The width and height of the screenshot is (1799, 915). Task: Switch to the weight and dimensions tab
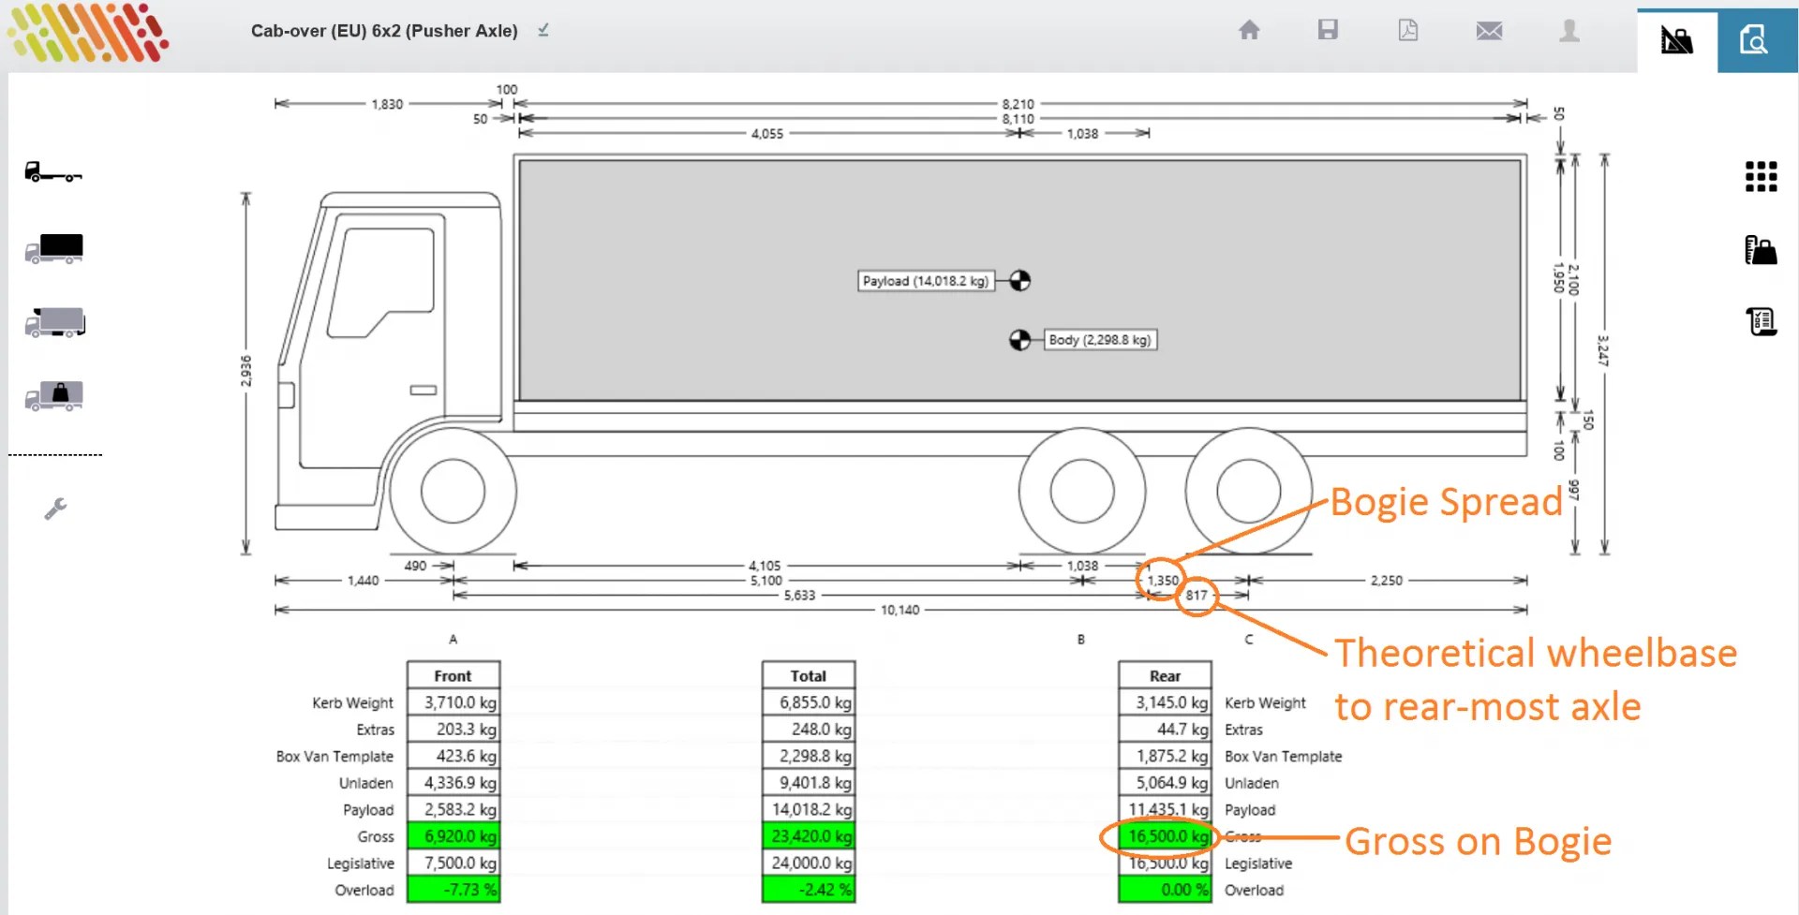(x=1677, y=40)
